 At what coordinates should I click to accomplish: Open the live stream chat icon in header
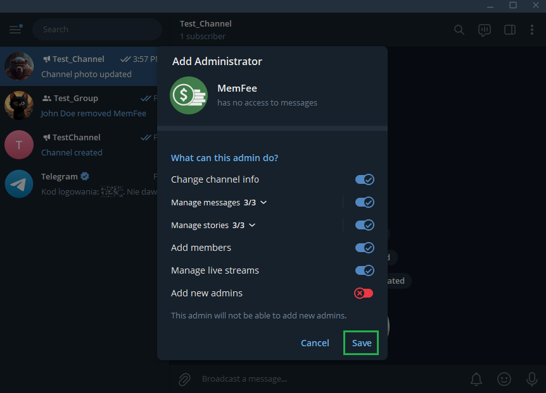485,30
